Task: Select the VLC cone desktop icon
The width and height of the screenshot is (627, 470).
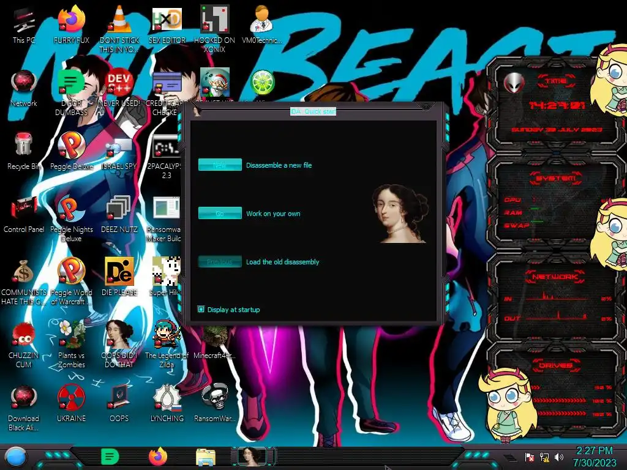Action: pyautogui.click(x=119, y=29)
